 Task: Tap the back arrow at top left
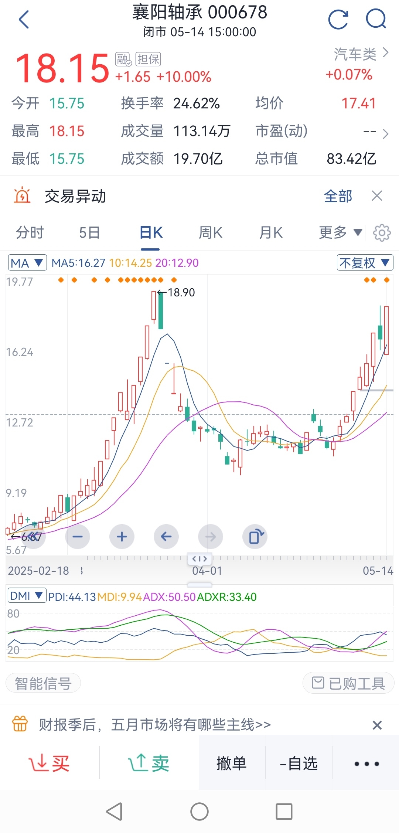[24, 20]
